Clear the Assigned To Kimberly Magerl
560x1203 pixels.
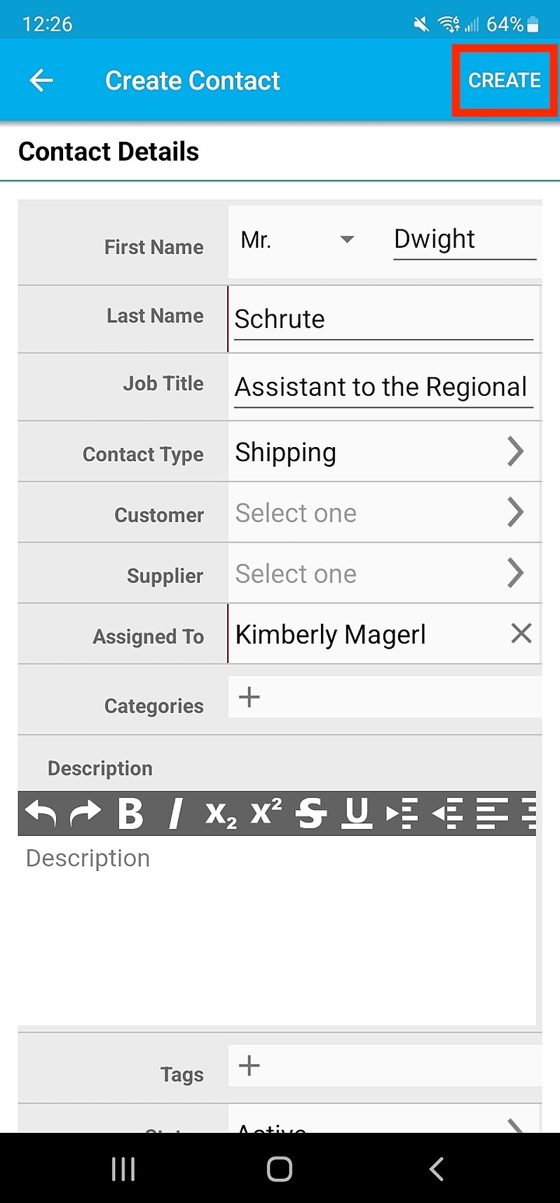521,634
